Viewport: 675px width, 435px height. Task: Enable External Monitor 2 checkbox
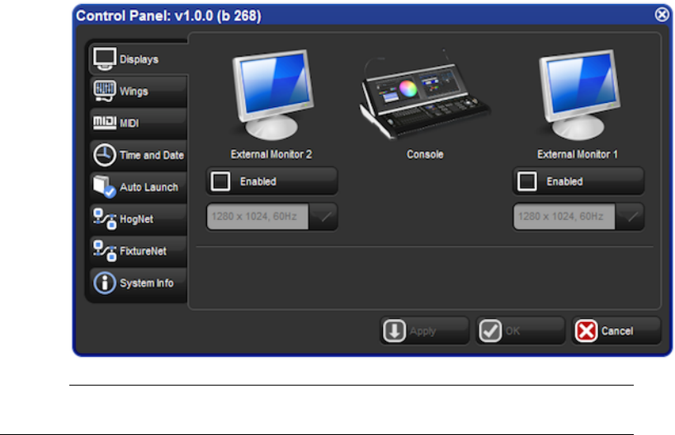[x=221, y=181]
